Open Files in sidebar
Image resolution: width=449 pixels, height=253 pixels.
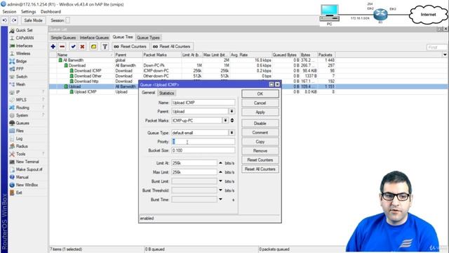20,131
